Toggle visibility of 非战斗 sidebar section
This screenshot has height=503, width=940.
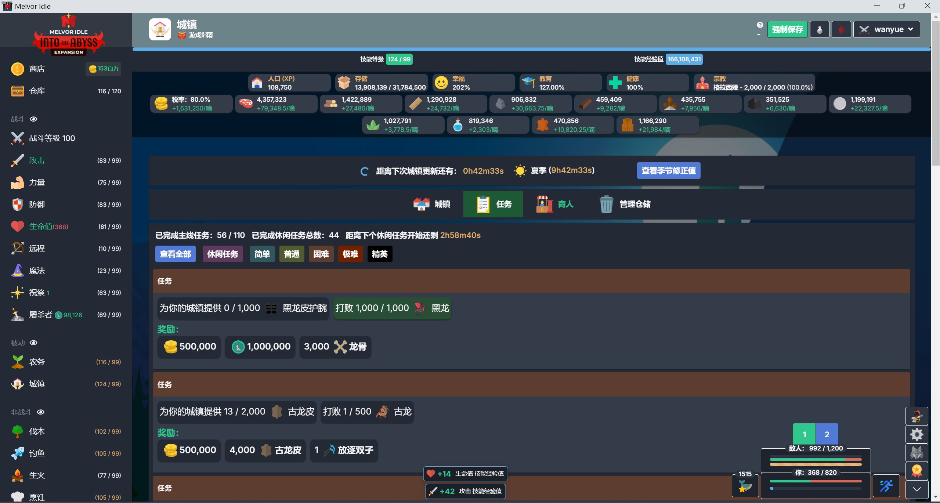pos(41,412)
